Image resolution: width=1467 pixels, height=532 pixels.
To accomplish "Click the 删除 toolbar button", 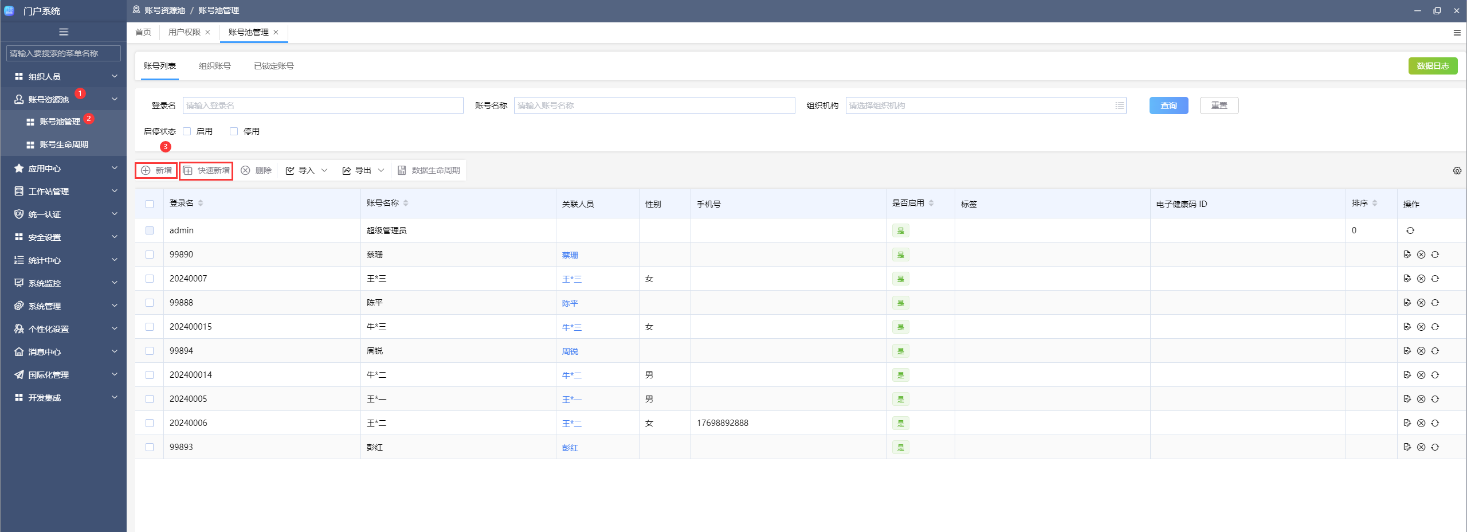I will pyautogui.click(x=256, y=170).
